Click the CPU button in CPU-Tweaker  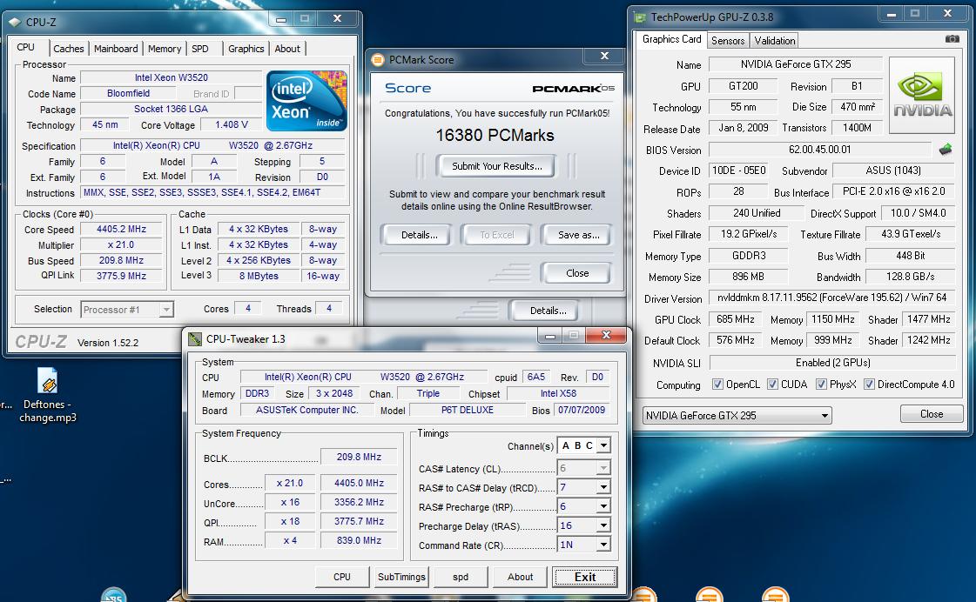pyautogui.click(x=341, y=577)
